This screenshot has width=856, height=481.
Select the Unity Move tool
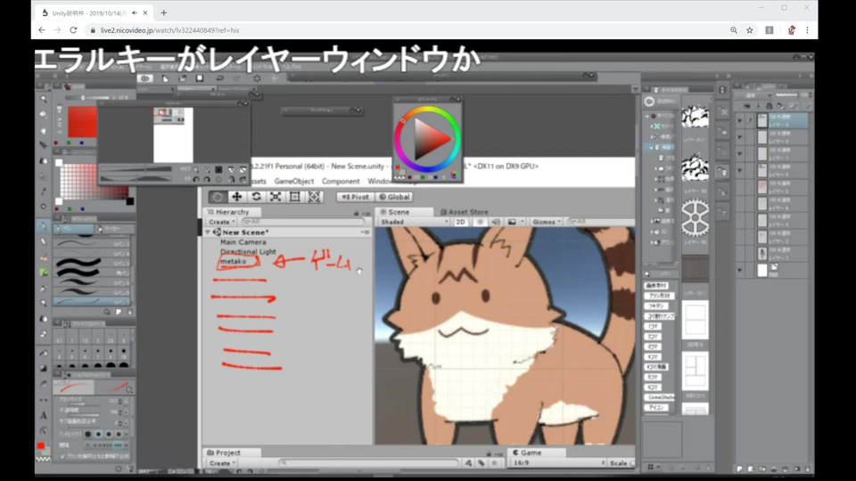tap(237, 197)
